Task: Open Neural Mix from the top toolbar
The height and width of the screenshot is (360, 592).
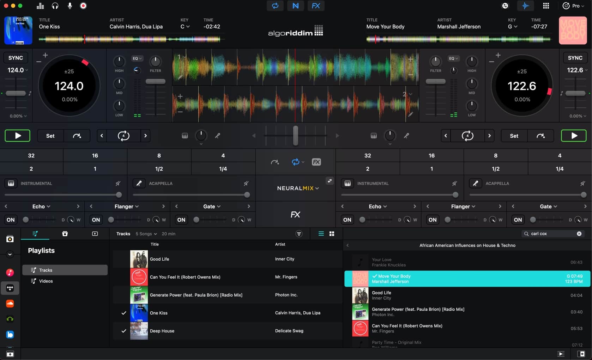Action: 295,6
